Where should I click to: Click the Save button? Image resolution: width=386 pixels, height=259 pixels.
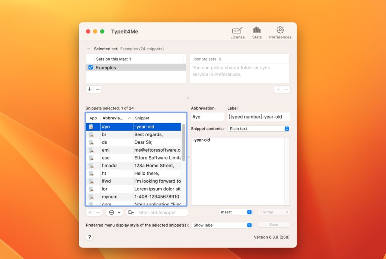(x=274, y=224)
